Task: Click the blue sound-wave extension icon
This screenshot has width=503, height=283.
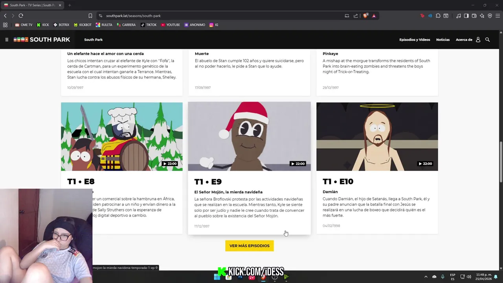Action: point(430,16)
